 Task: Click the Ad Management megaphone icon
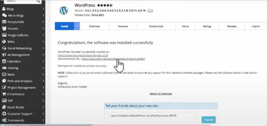[x=4, y=55]
